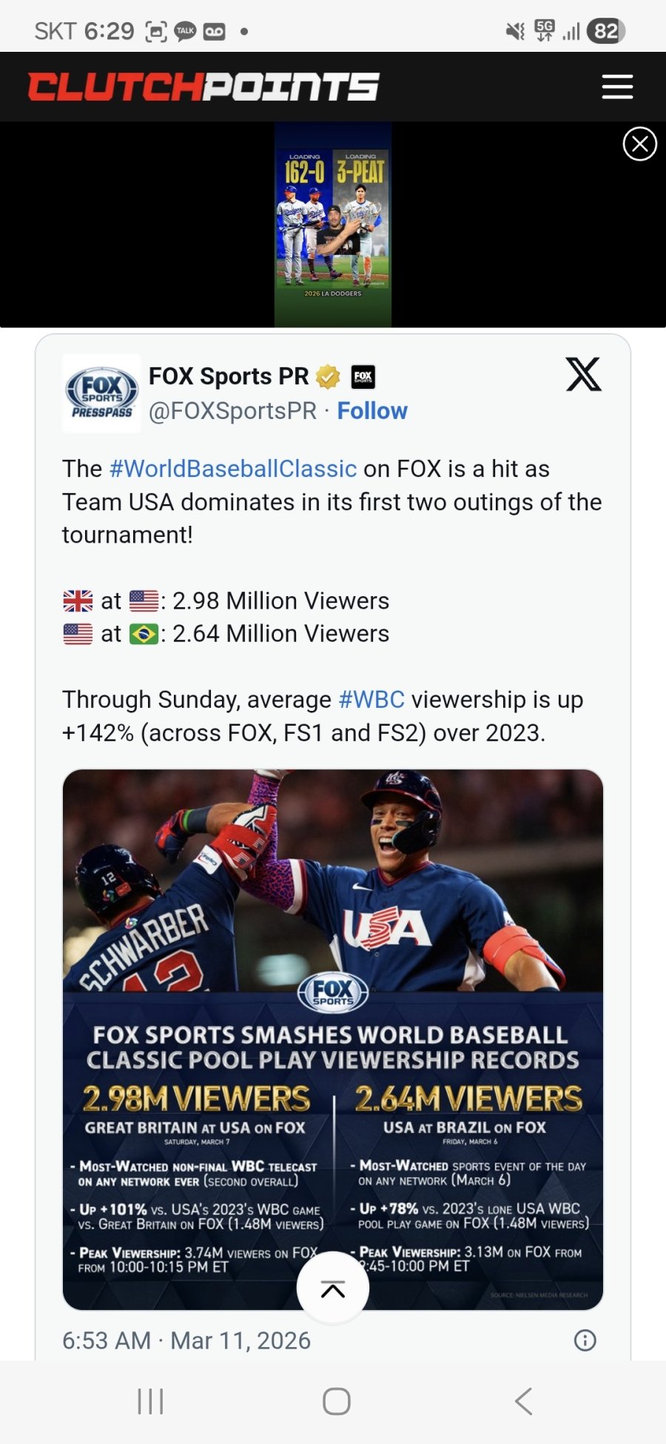The width and height of the screenshot is (666, 1444).
Task: Open Android recent apps button
Action: pyautogui.click(x=150, y=1401)
